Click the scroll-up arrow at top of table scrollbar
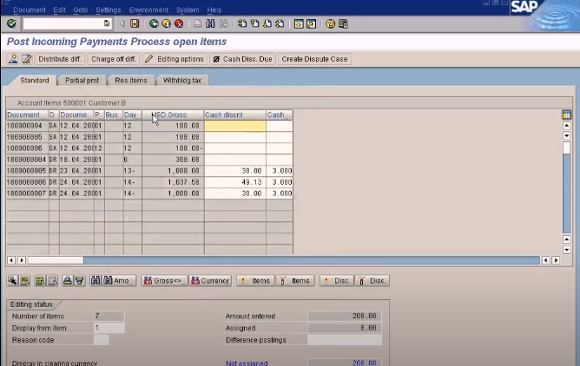580x366 pixels. pos(566,126)
